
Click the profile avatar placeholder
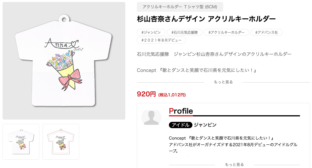(x=151, y=118)
